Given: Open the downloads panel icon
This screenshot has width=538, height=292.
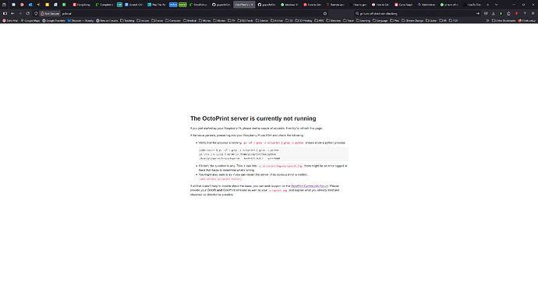Looking at the screenshot, I should tap(494, 13).
